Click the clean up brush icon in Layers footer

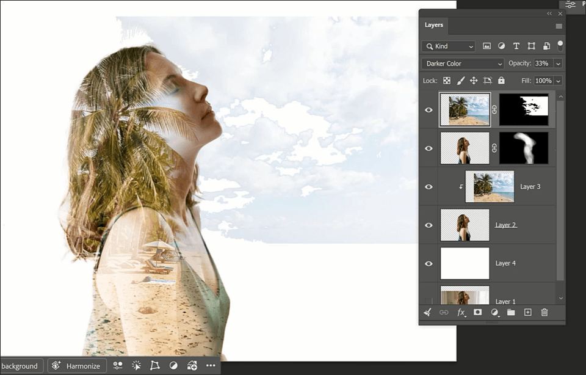(427, 312)
